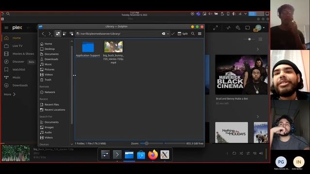Click the places panel scroll-up arrow
The width and height of the screenshot is (310, 174).
tap(72, 42)
